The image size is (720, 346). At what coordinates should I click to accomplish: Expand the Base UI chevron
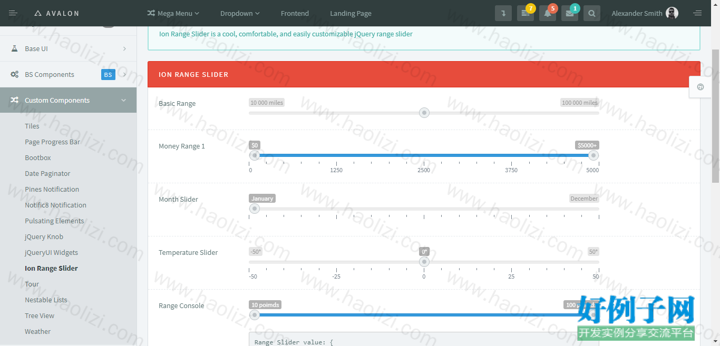pos(124,48)
